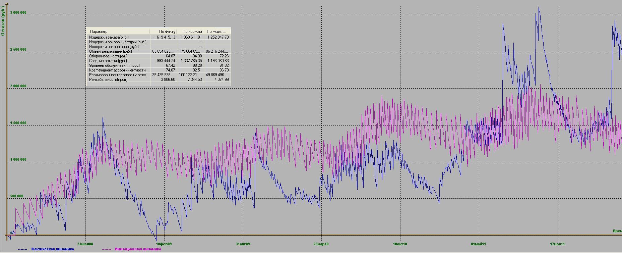Click the 3 000 000 y-axis label
This screenshot has width=622, height=253.
pyautogui.click(x=18, y=13)
